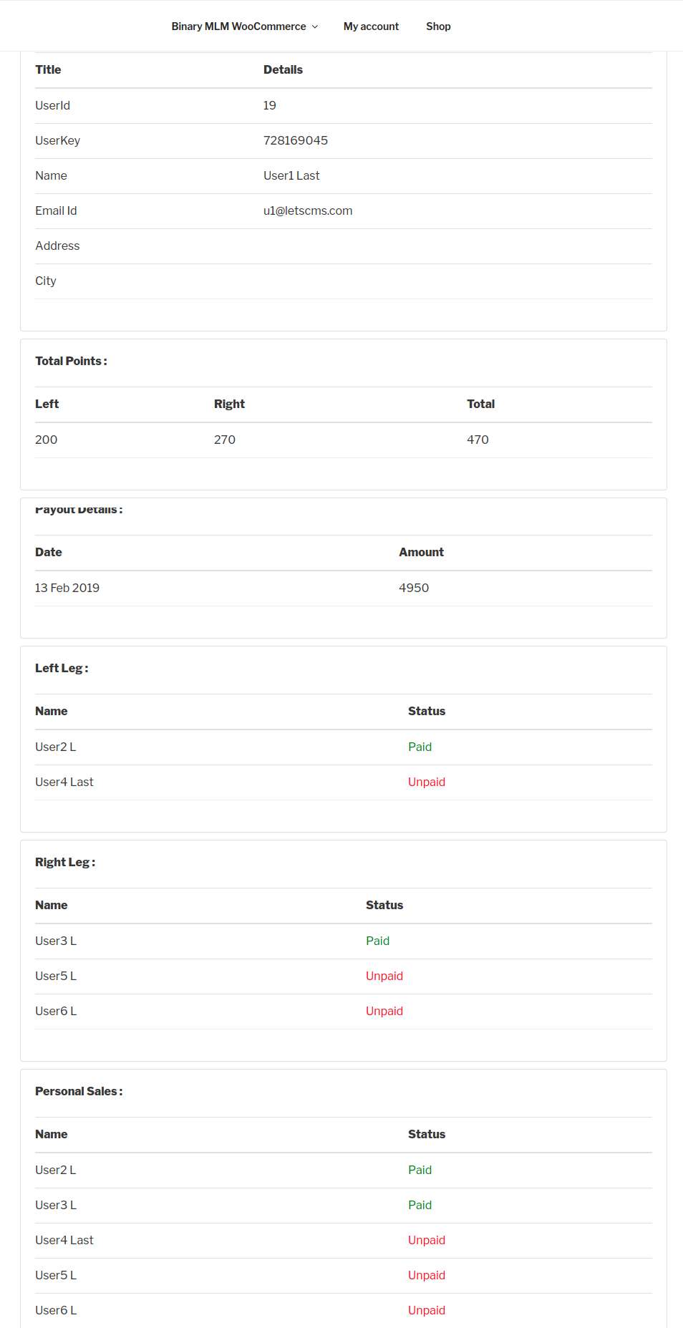The width and height of the screenshot is (683, 1328).
Task: Select the UserKey value 728169045
Action: [296, 140]
